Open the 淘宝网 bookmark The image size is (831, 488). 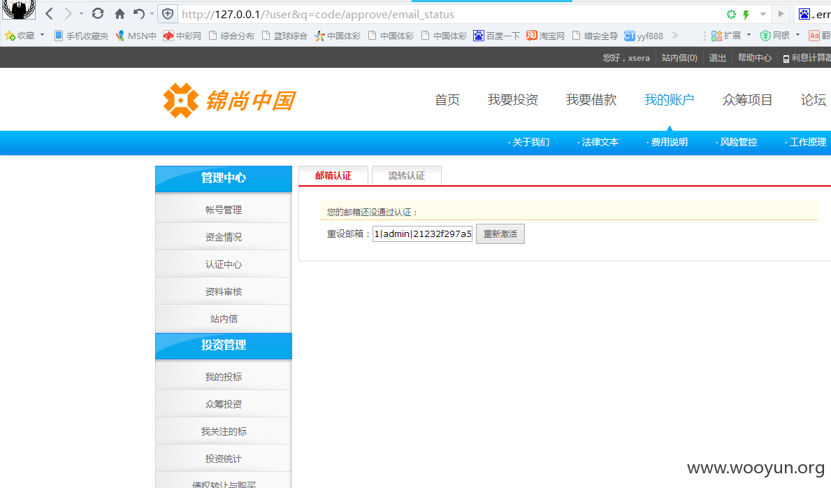[x=545, y=36]
